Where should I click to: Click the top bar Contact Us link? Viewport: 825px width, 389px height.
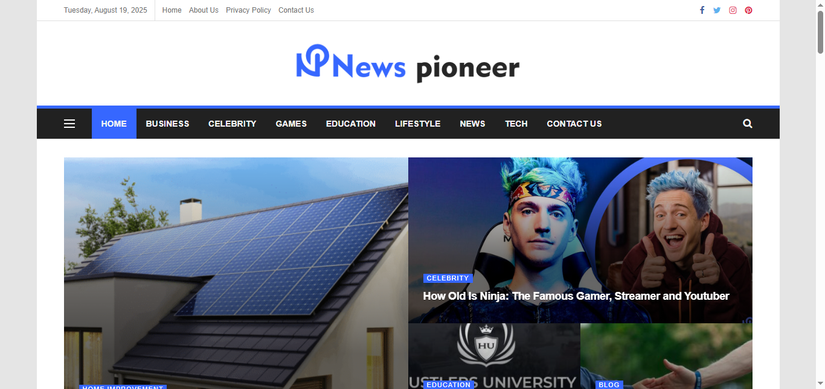pos(296,10)
